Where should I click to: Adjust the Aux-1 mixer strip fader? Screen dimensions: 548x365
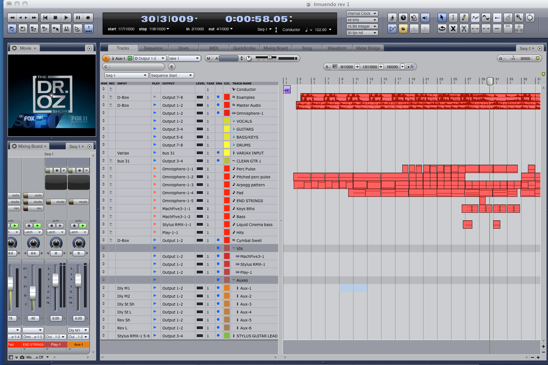tap(78, 279)
